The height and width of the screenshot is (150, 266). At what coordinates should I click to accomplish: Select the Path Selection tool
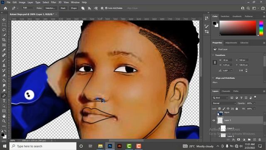pos(4,106)
